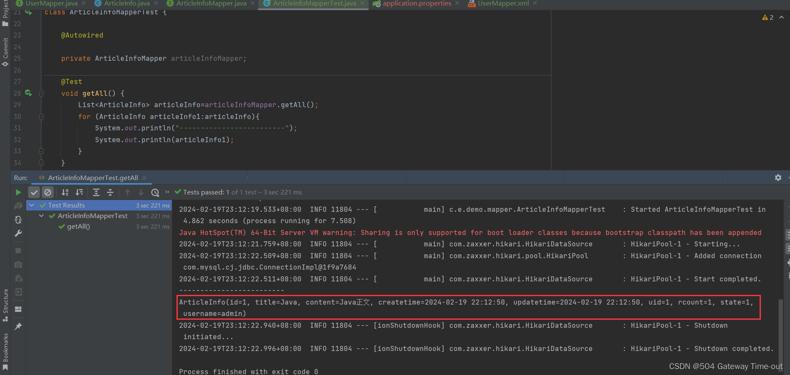Open Run panel settings gear
790x375 pixels.
click(778, 178)
